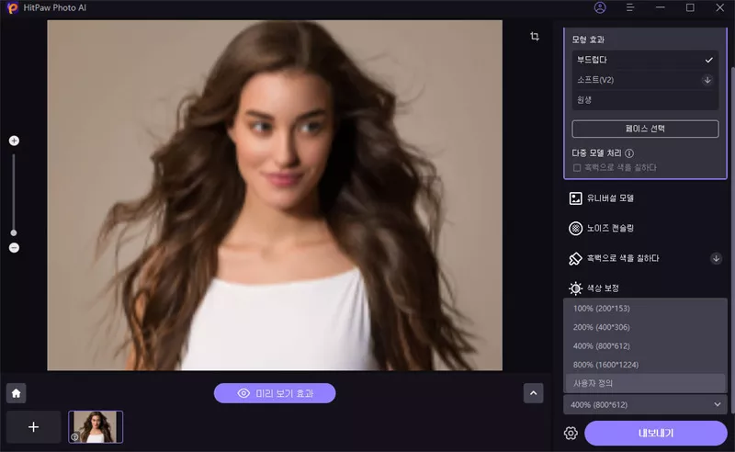Collapse the thumbnail strip with chevron
Image resolution: width=735 pixels, height=452 pixels.
point(533,392)
